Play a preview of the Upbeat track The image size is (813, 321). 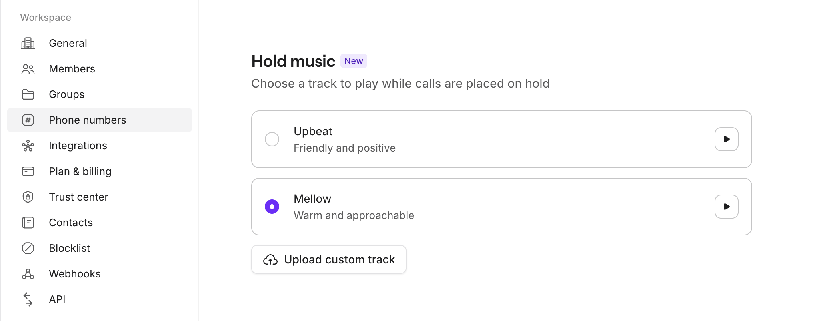coord(726,139)
